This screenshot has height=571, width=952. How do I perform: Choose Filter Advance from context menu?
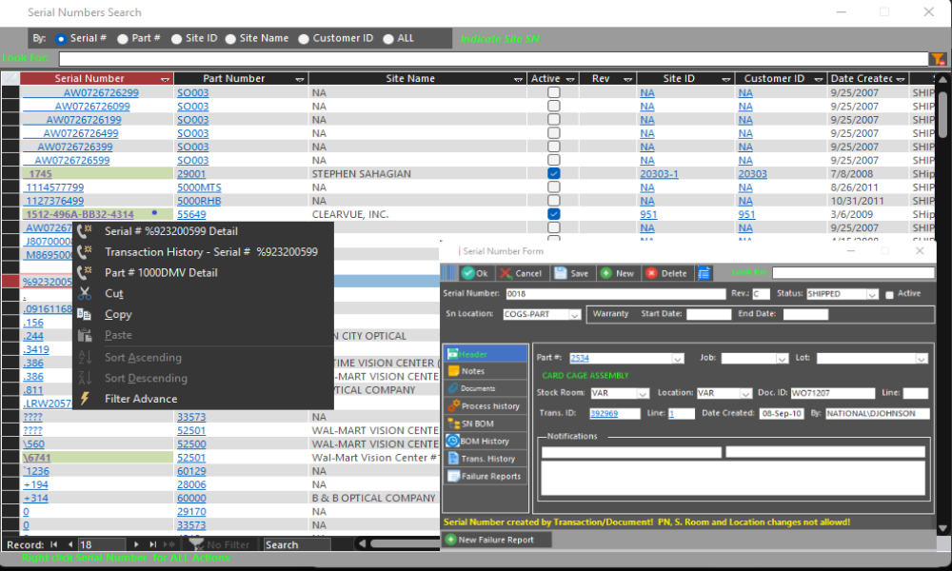pyautogui.click(x=140, y=399)
